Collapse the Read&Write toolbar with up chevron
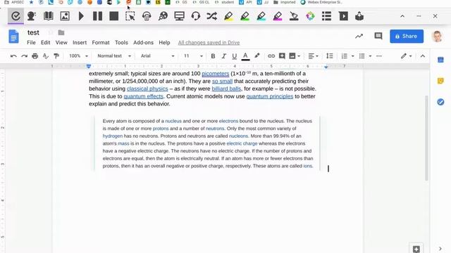Image resolution: width=451 pixels, height=253 pixels. click(x=402, y=16)
